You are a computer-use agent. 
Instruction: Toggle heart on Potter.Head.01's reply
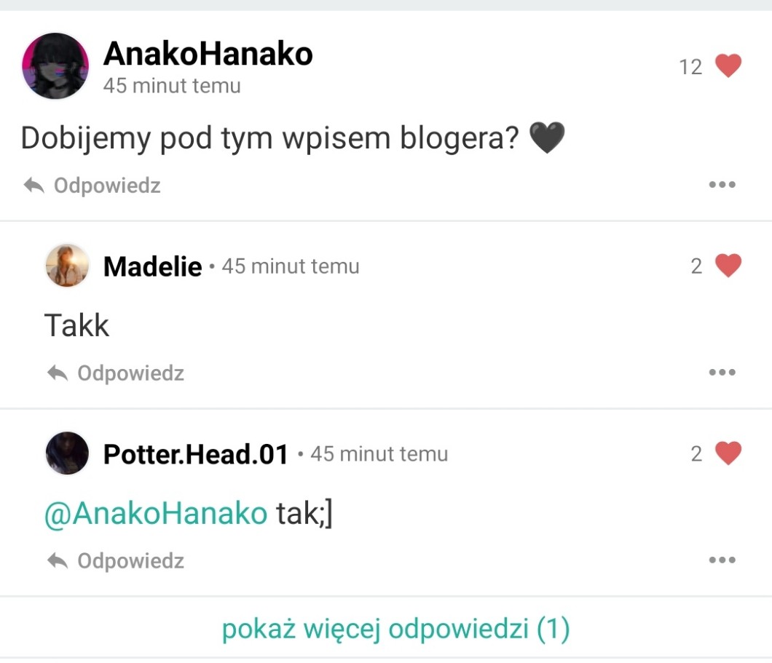click(x=728, y=453)
